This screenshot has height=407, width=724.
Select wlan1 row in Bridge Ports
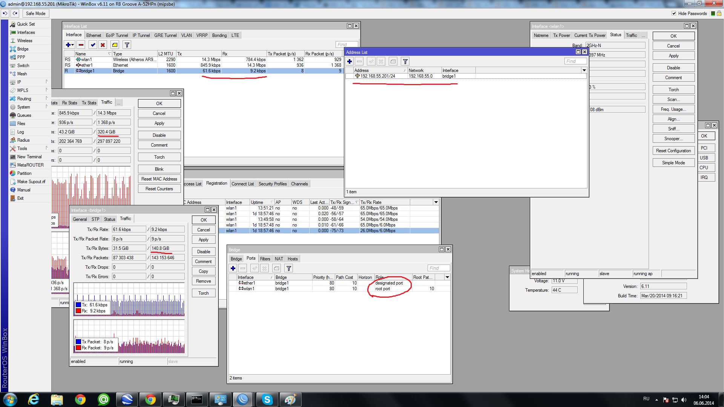coord(339,288)
